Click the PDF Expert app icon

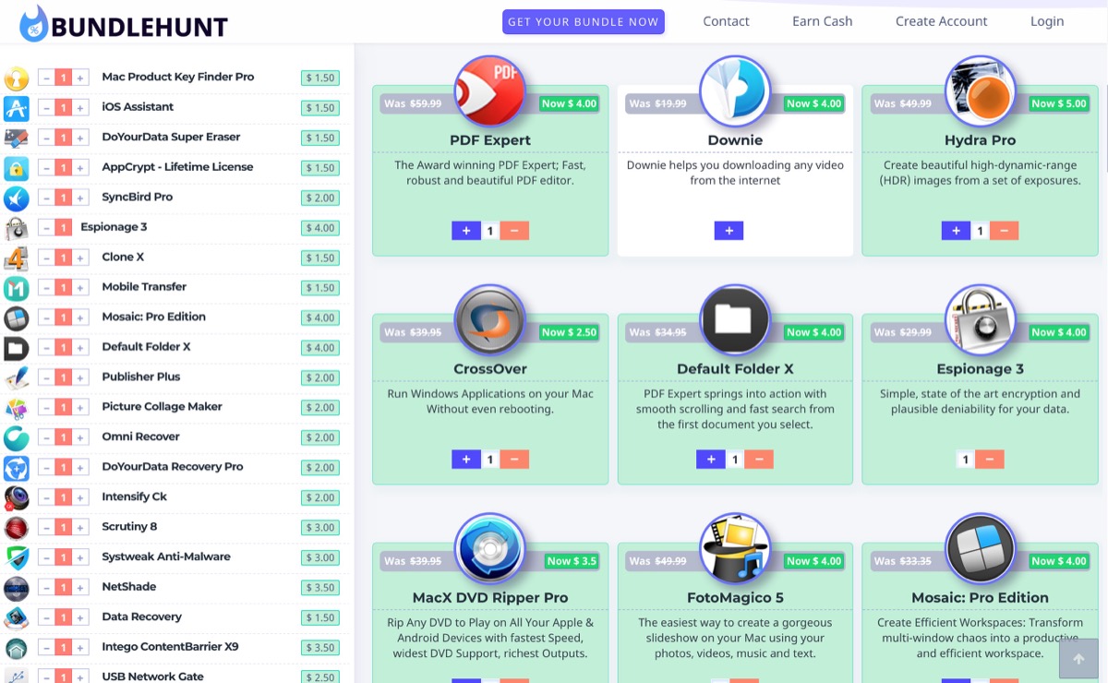[x=490, y=90]
